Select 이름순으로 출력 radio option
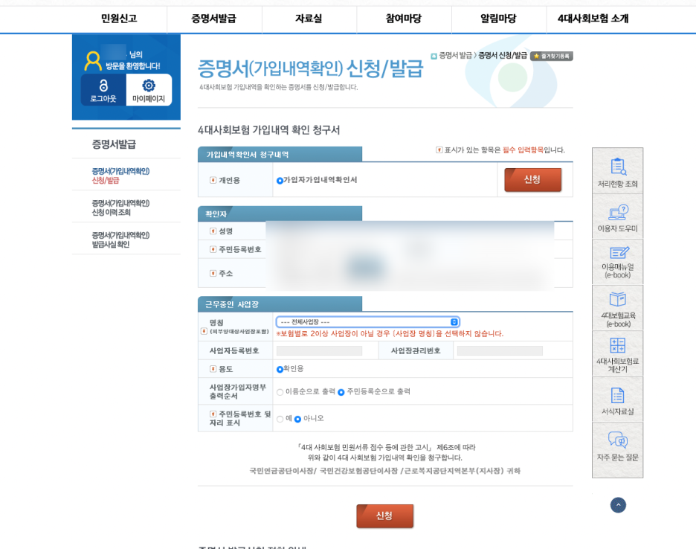This screenshot has width=696, height=549. [280, 392]
